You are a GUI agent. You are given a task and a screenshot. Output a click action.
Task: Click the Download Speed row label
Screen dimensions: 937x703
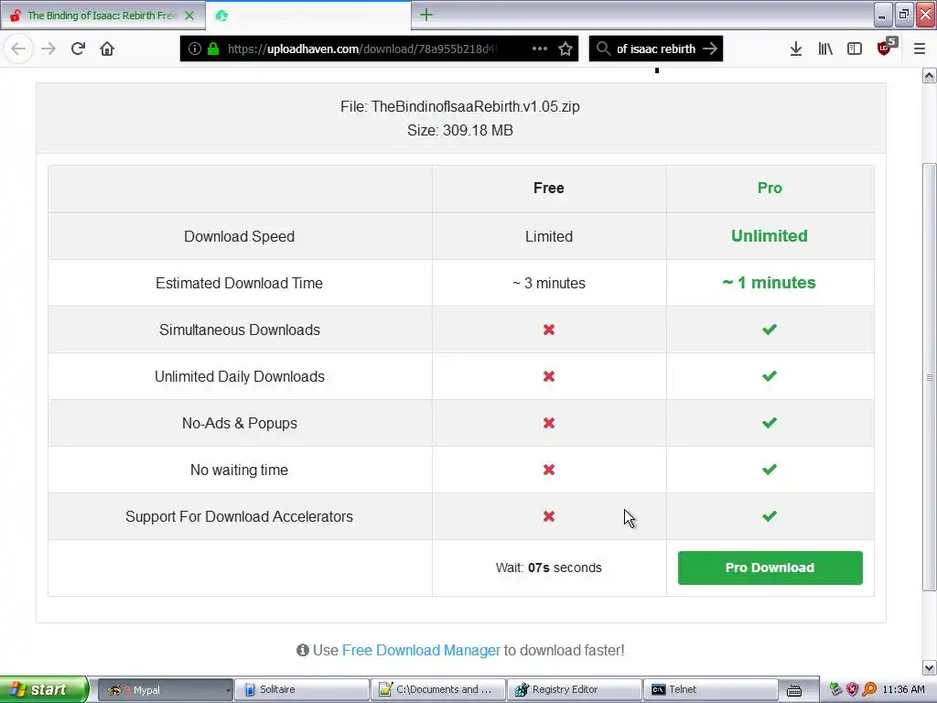pyautogui.click(x=239, y=236)
